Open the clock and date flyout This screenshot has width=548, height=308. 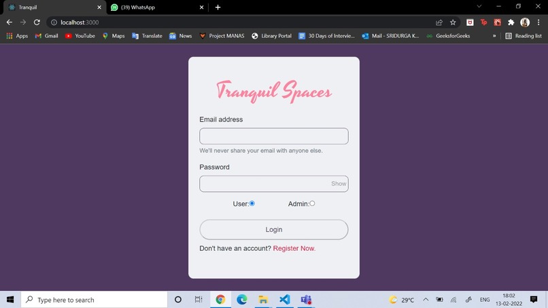point(509,300)
